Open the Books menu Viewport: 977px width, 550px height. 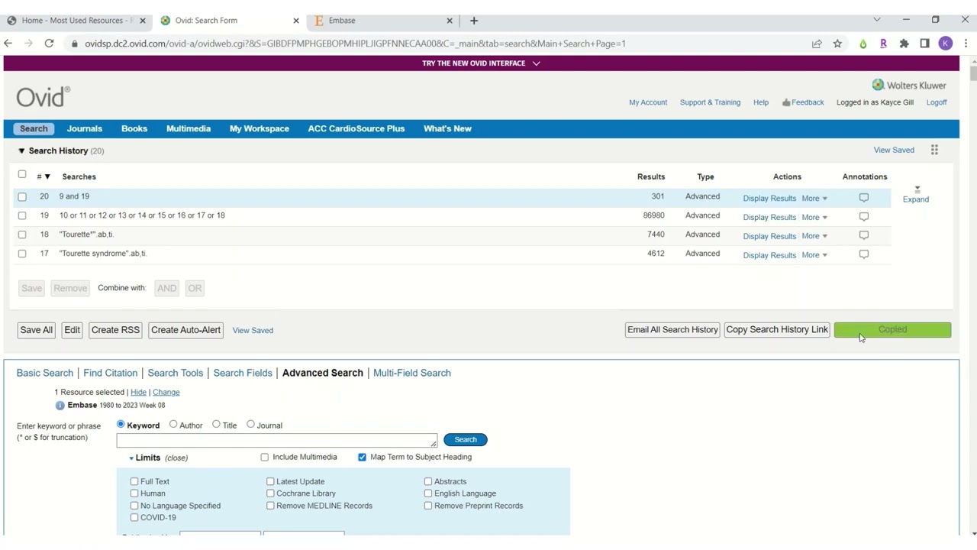click(x=134, y=128)
